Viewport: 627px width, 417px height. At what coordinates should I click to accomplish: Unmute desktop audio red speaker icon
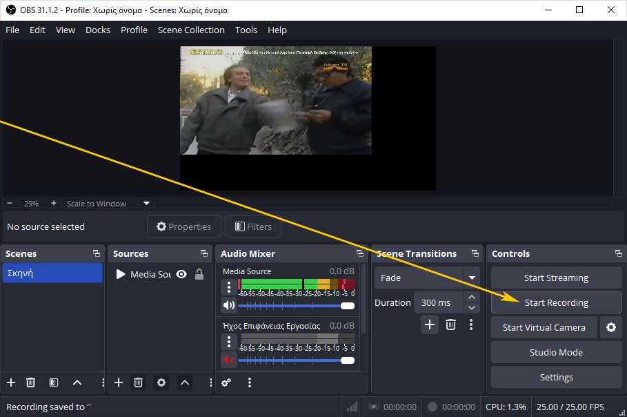(x=228, y=360)
